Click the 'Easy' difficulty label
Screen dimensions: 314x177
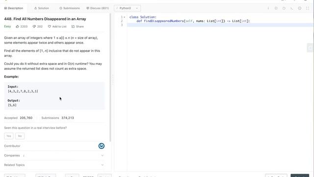coord(7,27)
